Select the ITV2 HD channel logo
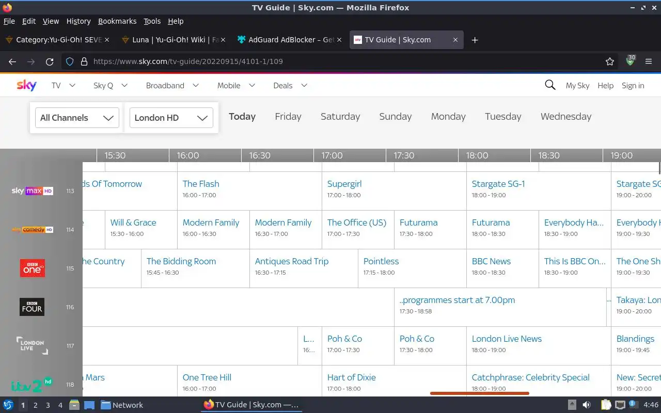The width and height of the screenshot is (661, 413). pos(32,385)
